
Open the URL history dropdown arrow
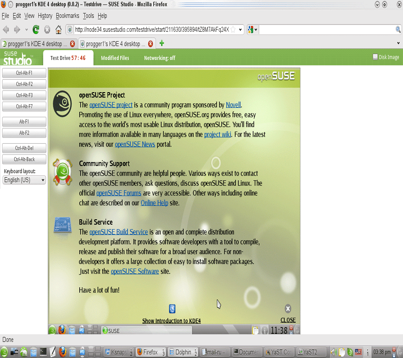click(x=240, y=30)
